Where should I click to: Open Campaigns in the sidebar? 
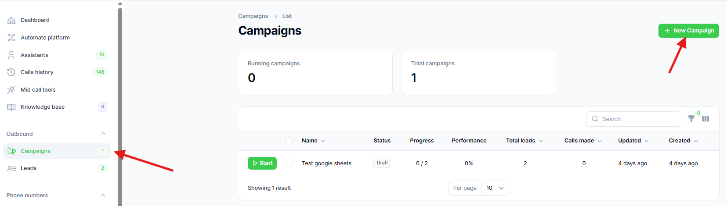pyautogui.click(x=36, y=151)
